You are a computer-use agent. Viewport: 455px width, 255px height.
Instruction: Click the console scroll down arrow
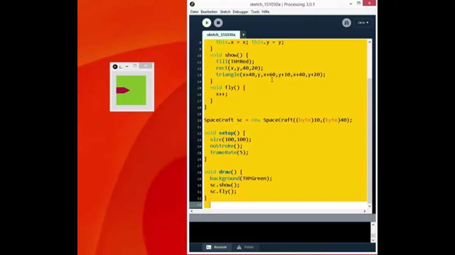(x=373, y=240)
